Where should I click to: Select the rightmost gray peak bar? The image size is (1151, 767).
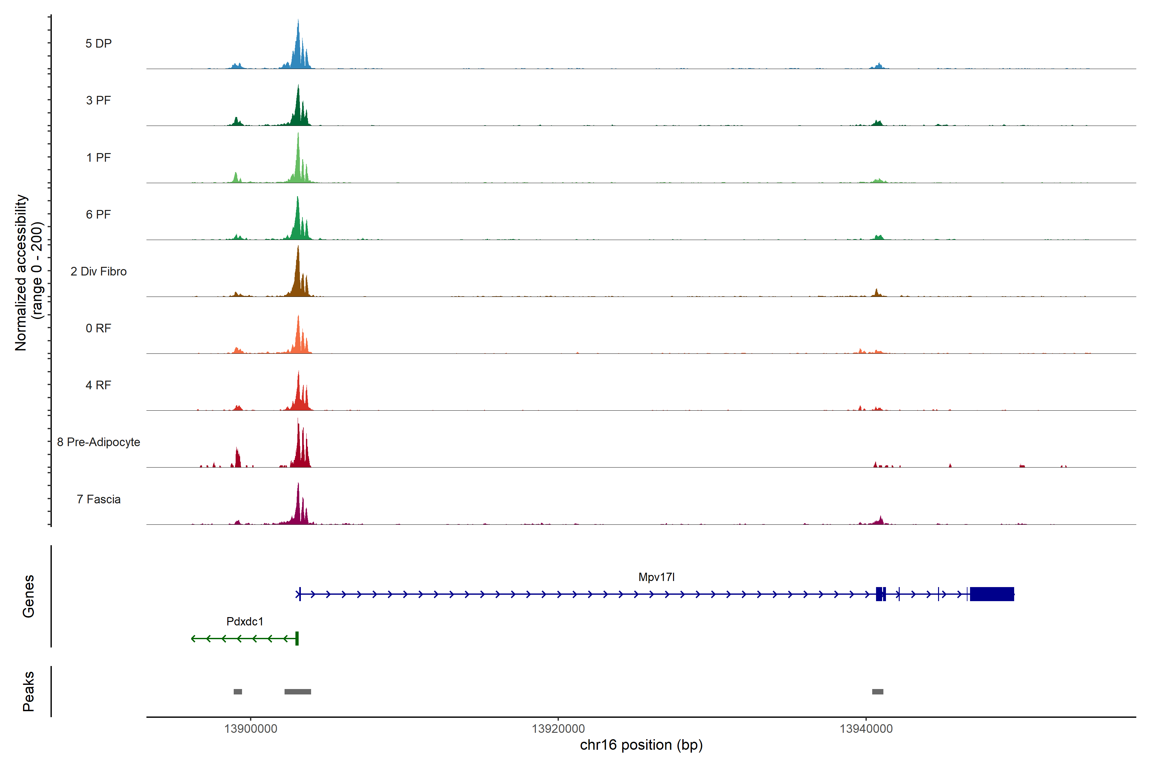(x=877, y=692)
